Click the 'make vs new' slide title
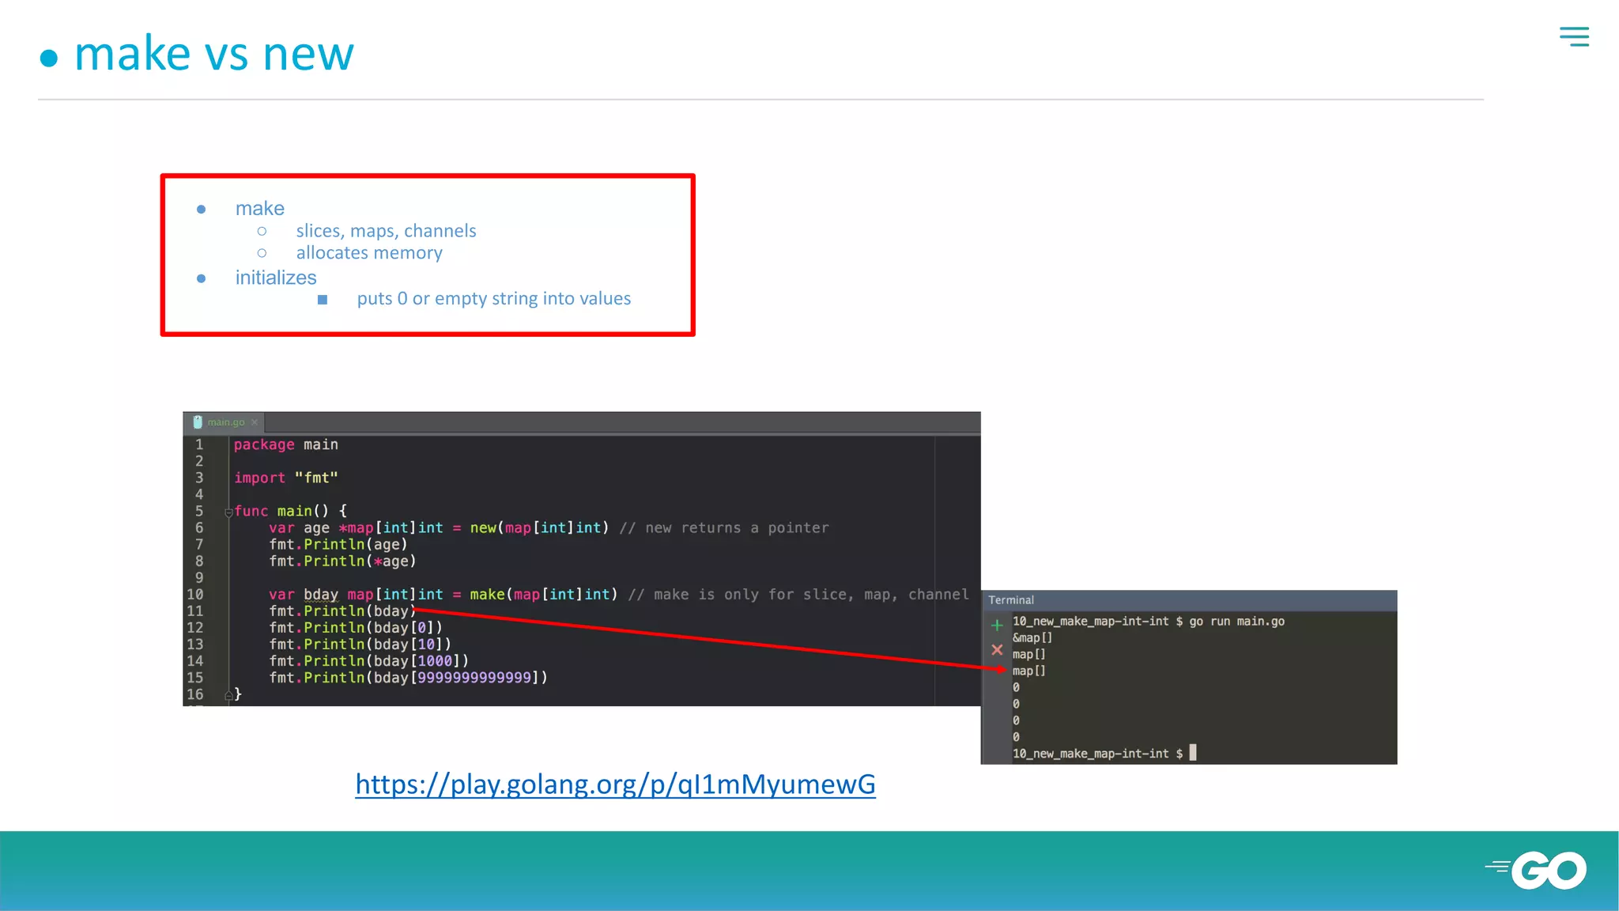1619x911 pixels. point(213,54)
